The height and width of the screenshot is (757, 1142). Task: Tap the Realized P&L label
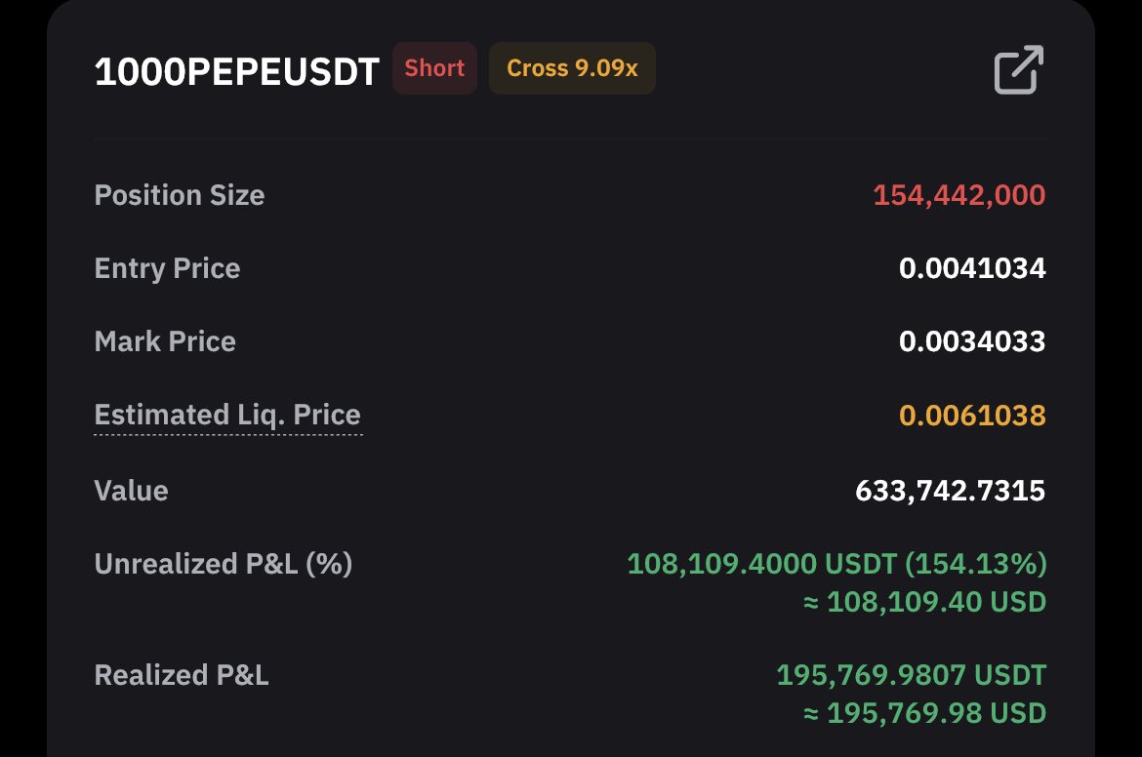[183, 675]
